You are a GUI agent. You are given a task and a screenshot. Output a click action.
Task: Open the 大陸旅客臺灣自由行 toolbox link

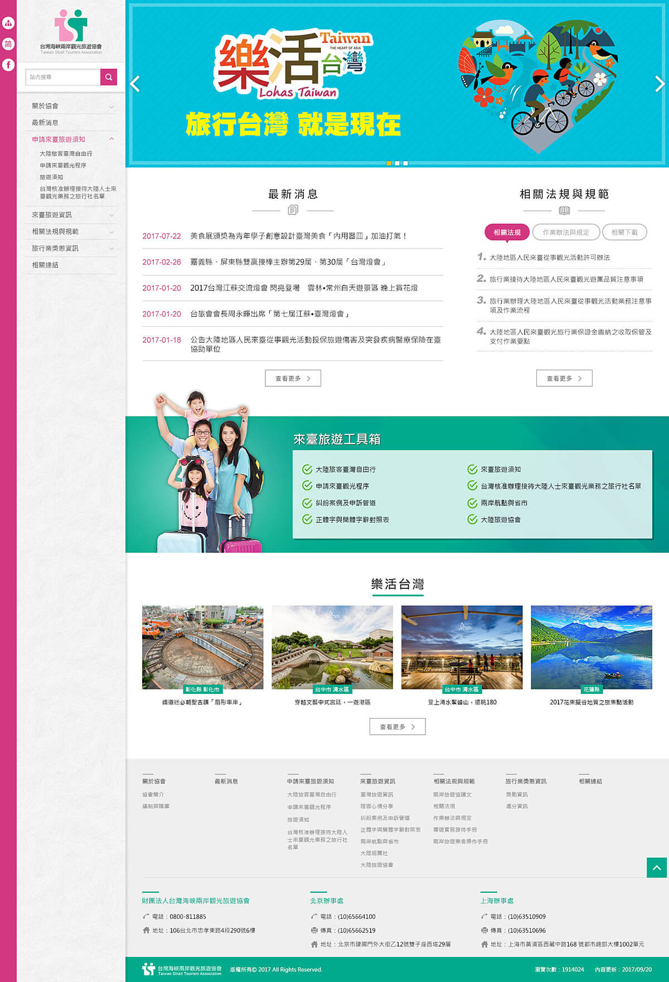tap(345, 470)
